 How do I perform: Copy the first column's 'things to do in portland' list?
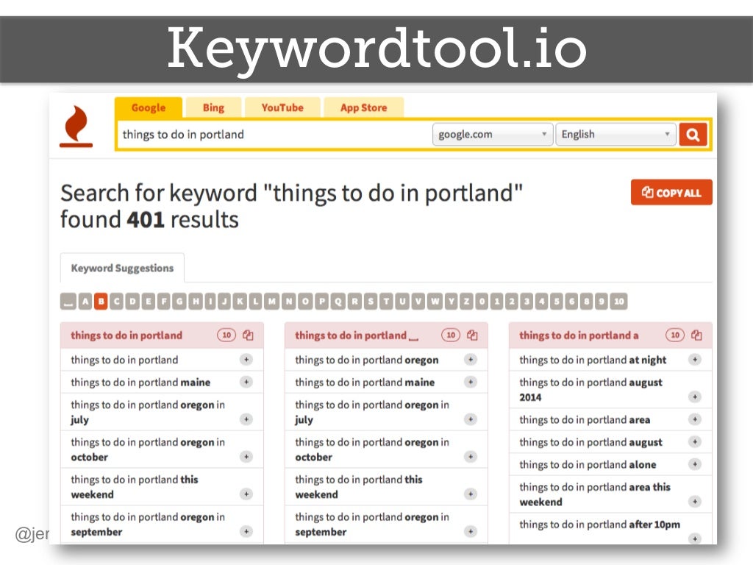pos(248,335)
